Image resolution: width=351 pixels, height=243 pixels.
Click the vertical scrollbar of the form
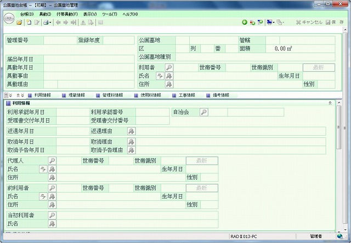(x=339, y=164)
